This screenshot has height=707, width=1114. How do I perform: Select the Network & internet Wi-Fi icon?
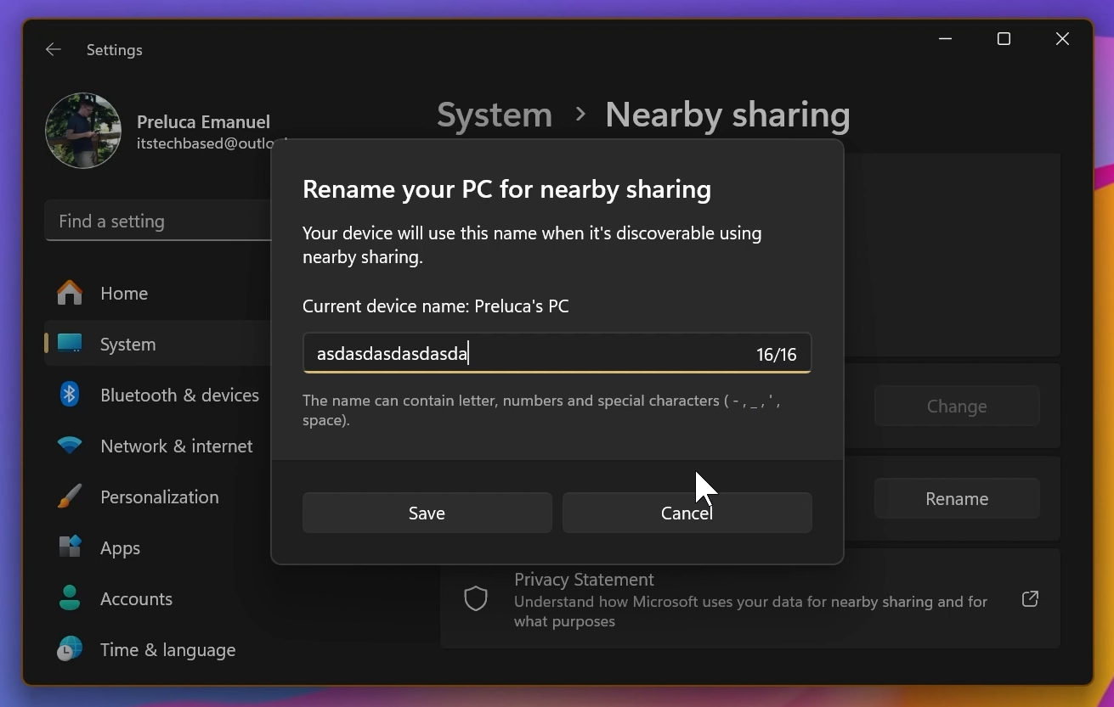[69, 446]
